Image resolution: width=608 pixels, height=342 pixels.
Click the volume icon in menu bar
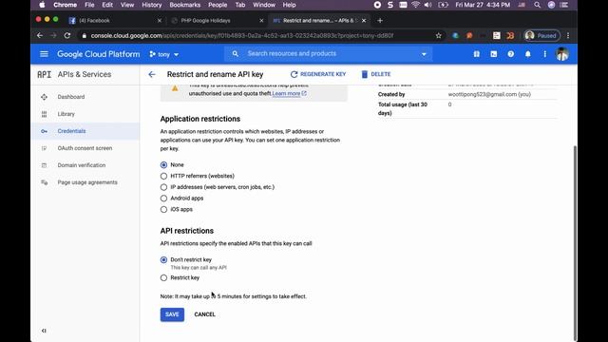pos(428,5)
